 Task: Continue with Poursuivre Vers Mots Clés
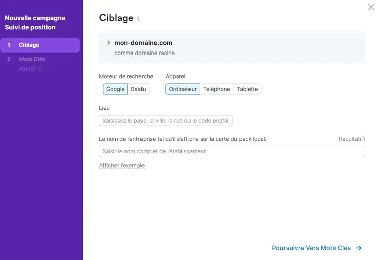[317, 248]
